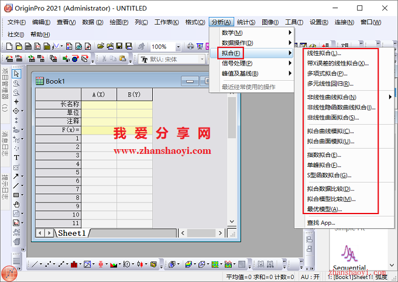The image size is (398, 282).
Task: Click the new folder icon in top toolbar
Action: tap(19, 46)
